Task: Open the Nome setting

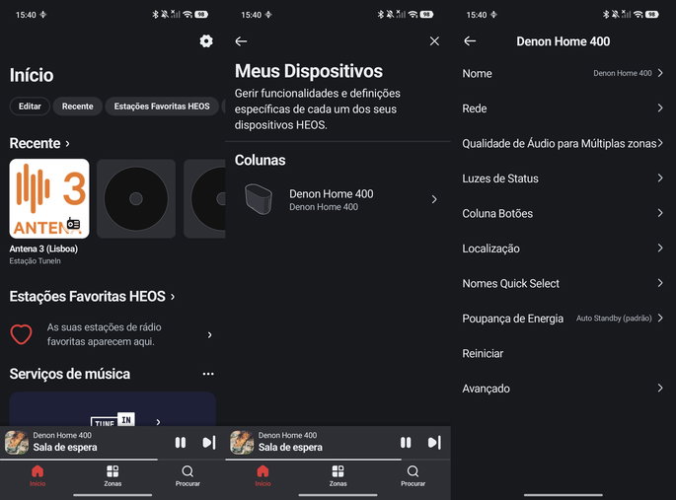Action: (563, 73)
